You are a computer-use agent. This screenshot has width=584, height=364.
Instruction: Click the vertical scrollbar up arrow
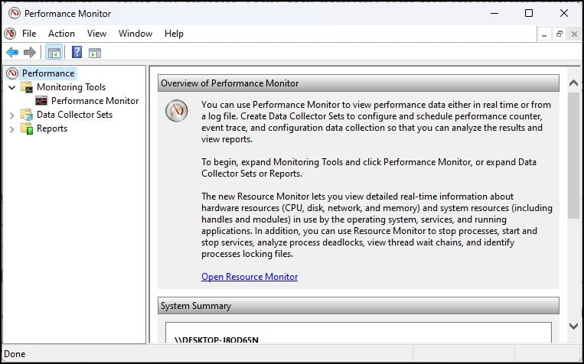573,80
